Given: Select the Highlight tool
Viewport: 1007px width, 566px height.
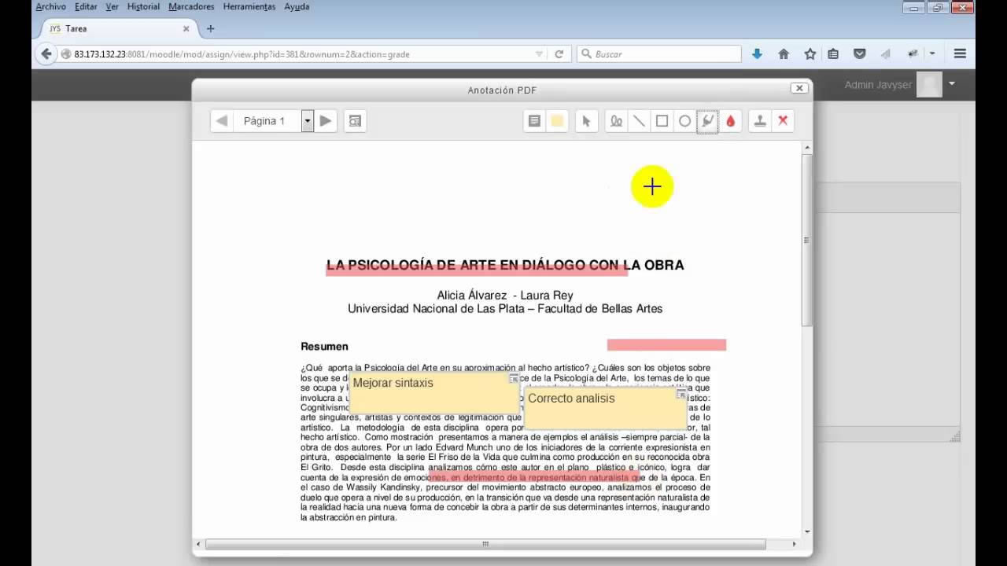Looking at the screenshot, I should click(707, 121).
